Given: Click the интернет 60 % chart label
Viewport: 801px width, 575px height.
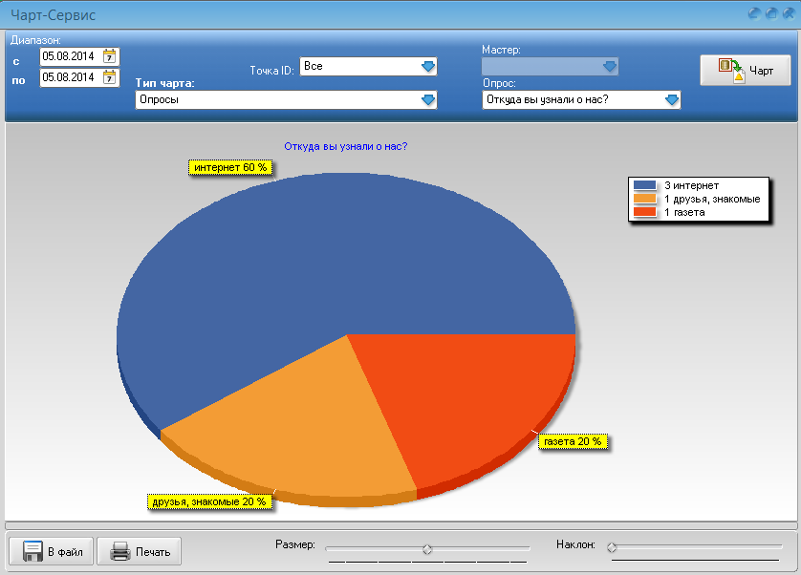Looking at the screenshot, I should 230,167.
